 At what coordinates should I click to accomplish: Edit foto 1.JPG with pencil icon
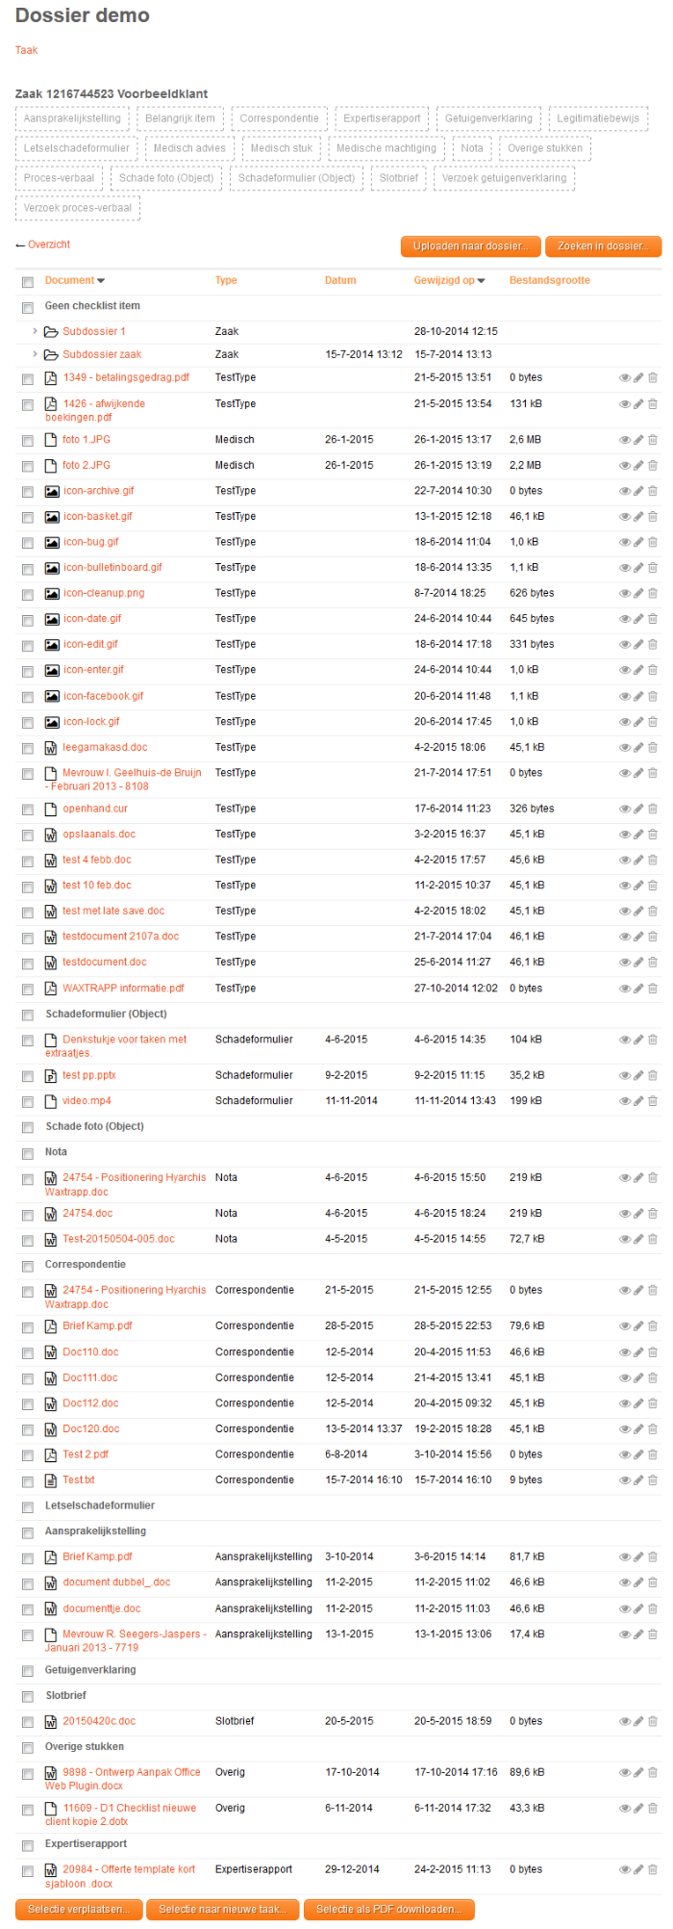[x=638, y=440]
